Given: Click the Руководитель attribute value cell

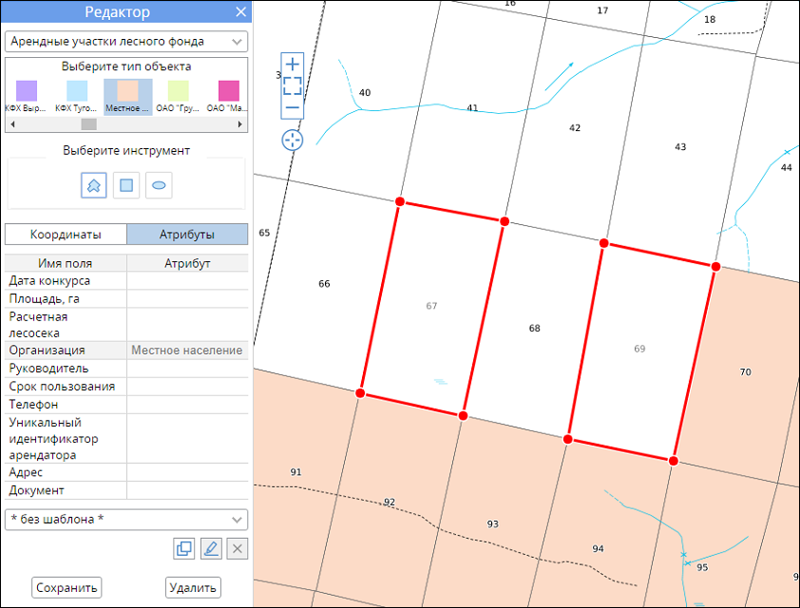Looking at the screenshot, I should tap(187, 369).
